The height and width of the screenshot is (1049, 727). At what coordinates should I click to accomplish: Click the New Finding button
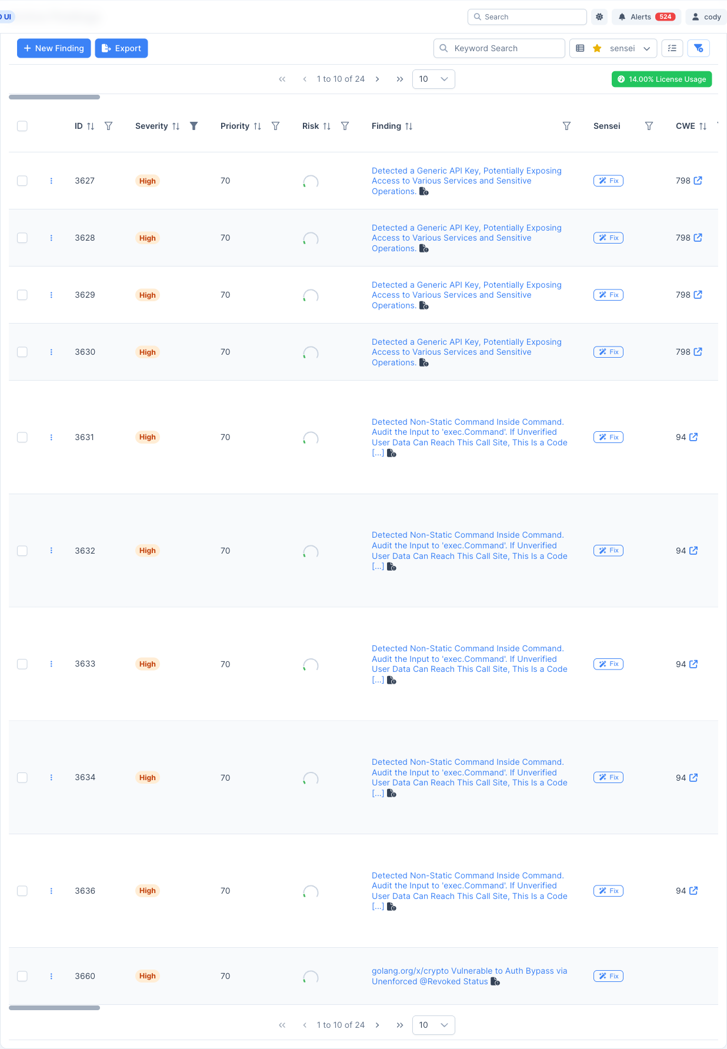[54, 48]
